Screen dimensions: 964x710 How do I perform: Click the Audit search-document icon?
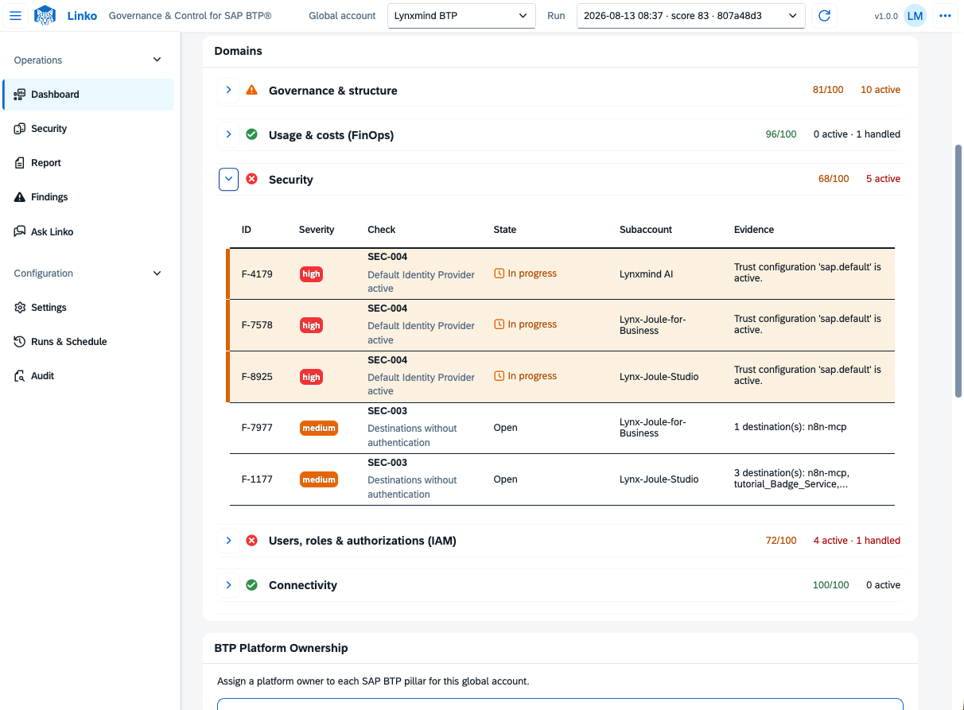point(20,375)
